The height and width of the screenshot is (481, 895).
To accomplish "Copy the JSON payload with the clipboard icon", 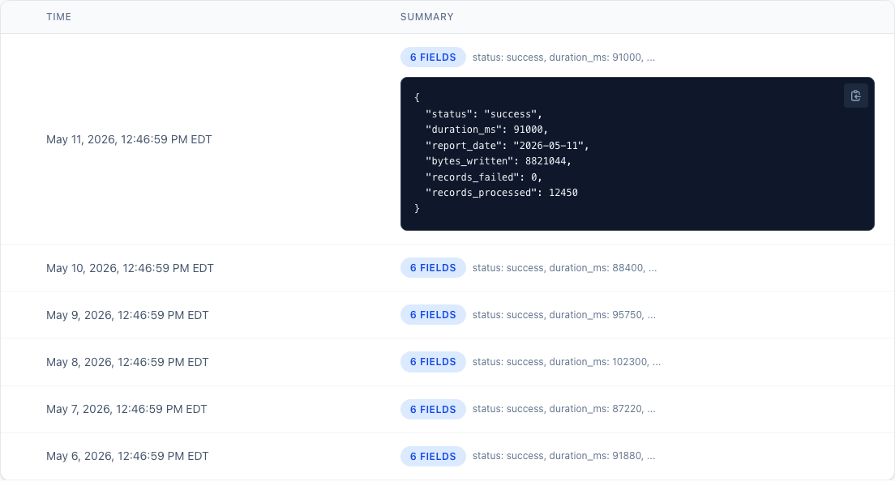I will pos(855,96).
